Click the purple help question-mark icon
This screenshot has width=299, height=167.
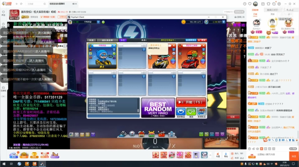click(x=93, y=134)
